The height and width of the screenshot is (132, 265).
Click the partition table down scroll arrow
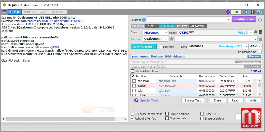click(260, 94)
